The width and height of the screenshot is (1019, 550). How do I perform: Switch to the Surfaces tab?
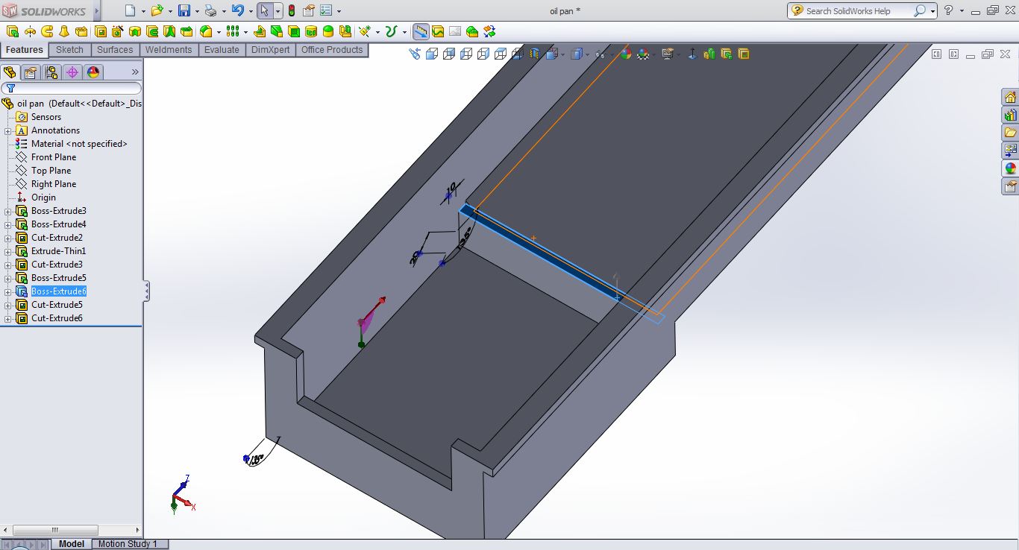coord(115,50)
